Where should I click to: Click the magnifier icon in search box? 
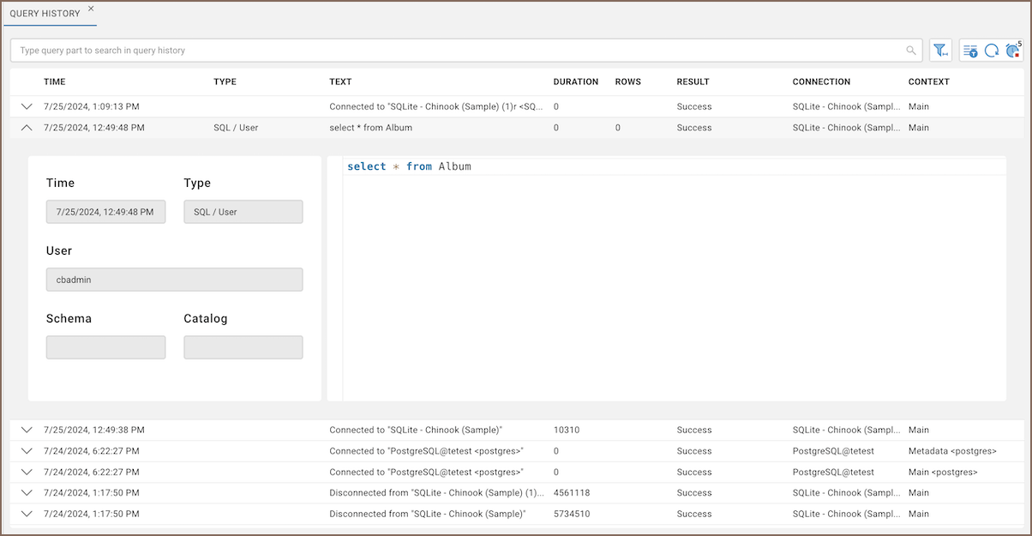point(911,51)
